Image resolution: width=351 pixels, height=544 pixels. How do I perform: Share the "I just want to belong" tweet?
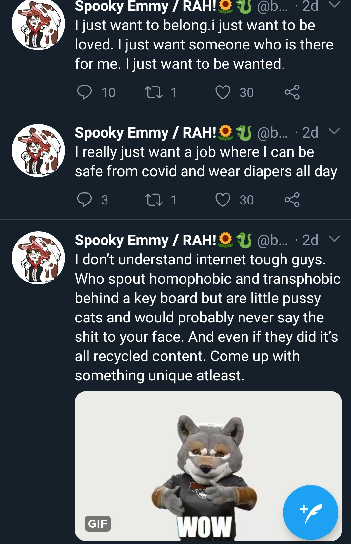(292, 92)
